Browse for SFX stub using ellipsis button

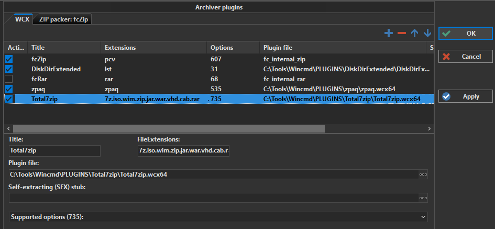pos(423,198)
